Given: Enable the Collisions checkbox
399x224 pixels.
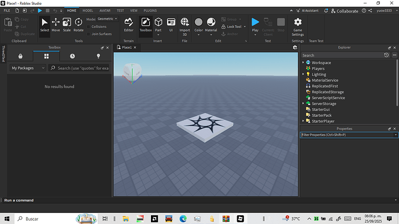Looking at the screenshot, I should 88,27.
